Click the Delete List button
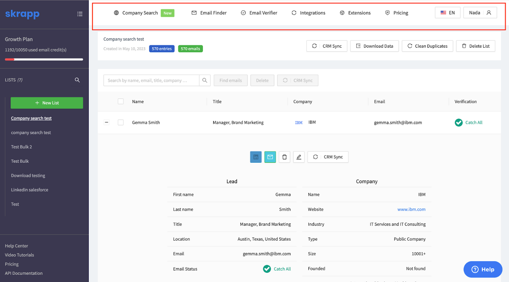The height and width of the screenshot is (282, 509). pos(476,46)
